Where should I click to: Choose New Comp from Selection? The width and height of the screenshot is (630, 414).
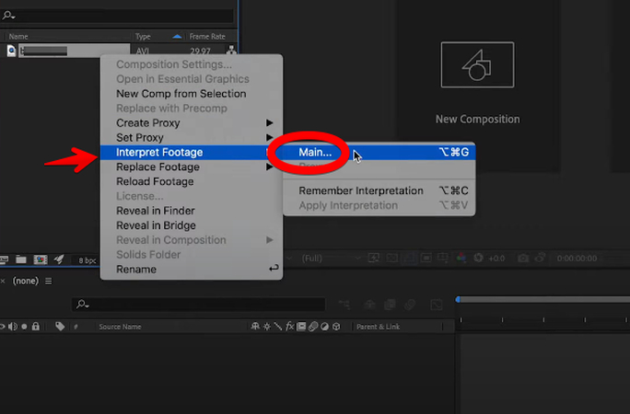point(192,94)
